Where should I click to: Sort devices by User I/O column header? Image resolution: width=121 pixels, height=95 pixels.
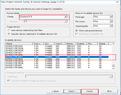(x=60, y=44)
